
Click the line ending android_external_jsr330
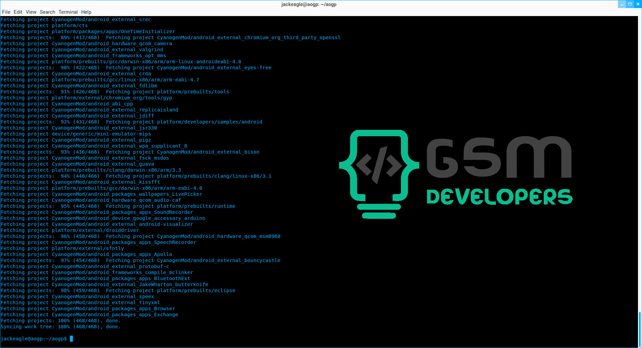[x=79, y=128]
